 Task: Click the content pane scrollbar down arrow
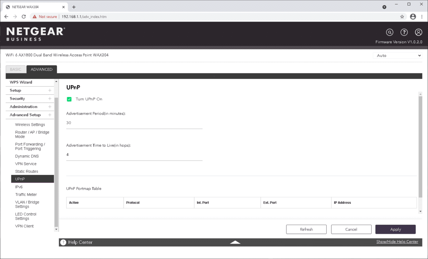click(x=420, y=211)
